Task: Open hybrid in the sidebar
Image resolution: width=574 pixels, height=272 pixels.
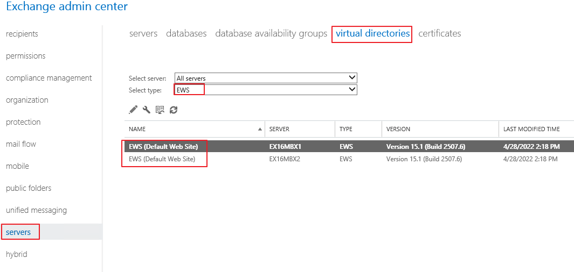Action: click(17, 254)
